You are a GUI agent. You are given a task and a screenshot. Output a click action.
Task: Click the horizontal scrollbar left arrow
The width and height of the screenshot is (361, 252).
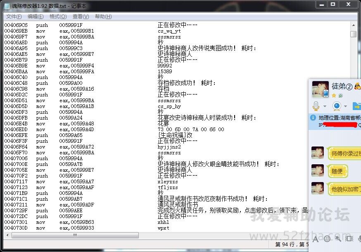click(7, 235)
